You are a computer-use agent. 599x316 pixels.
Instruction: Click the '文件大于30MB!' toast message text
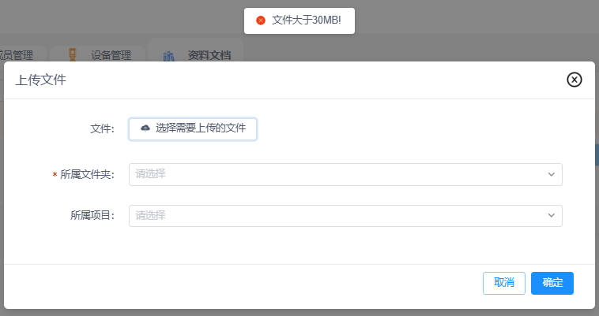click(x=306, y=20)
